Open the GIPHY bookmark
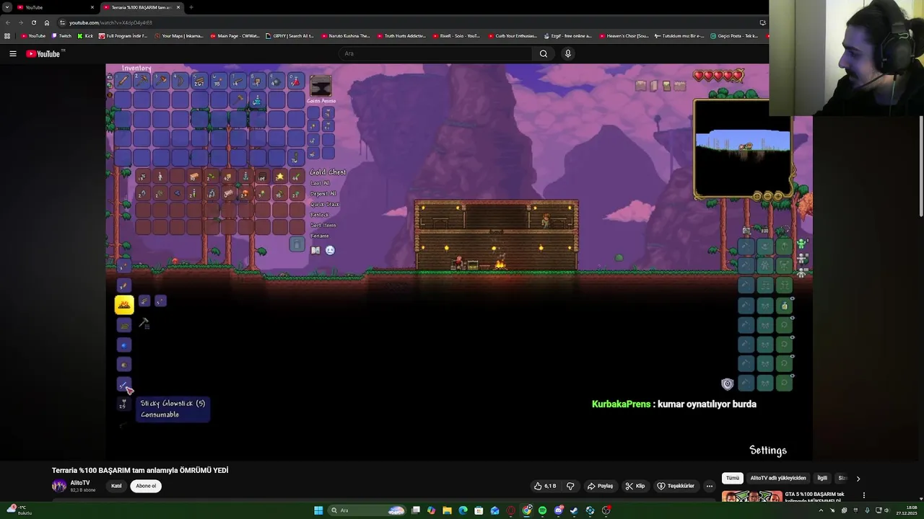The height and width of the screenshot is (519, 924). click(289, 36)
